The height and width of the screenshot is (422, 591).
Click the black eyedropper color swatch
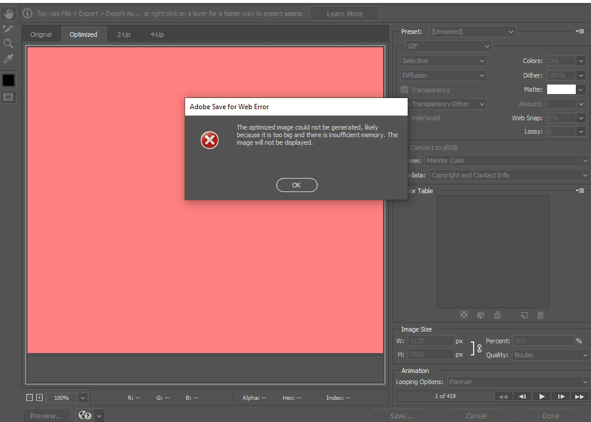click(8, 80)
